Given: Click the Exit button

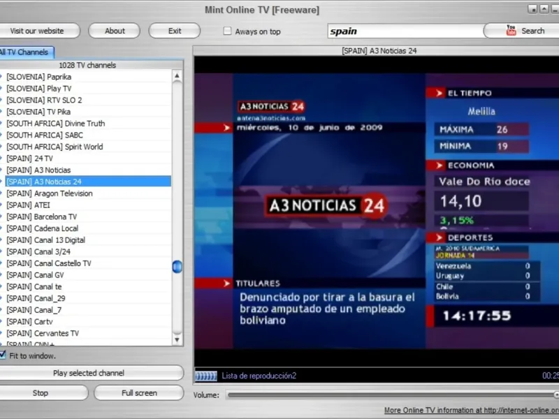Looking at the screenshot, I should point(174,31).
